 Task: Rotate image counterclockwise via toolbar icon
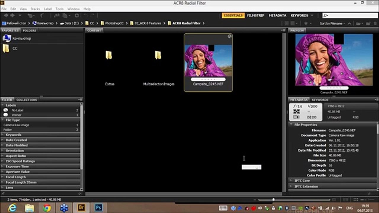pyautogui.click(x=86, y=15)
